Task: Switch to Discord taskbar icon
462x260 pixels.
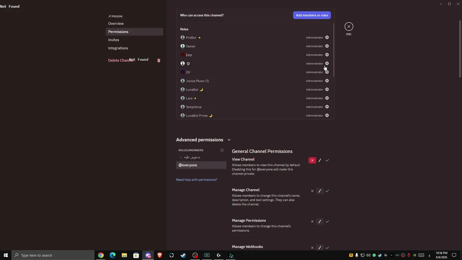Action: pyautogui.click(x=148, y=255)
